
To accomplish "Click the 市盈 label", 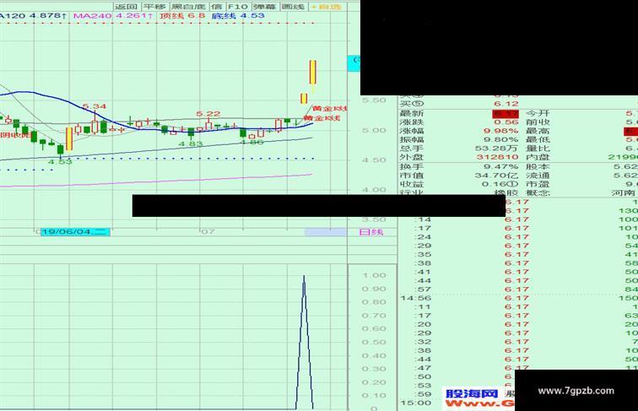I will click(x=538, y=184).
